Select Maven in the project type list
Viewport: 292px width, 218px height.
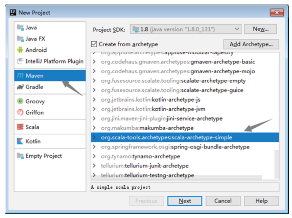tap(34, 76)
